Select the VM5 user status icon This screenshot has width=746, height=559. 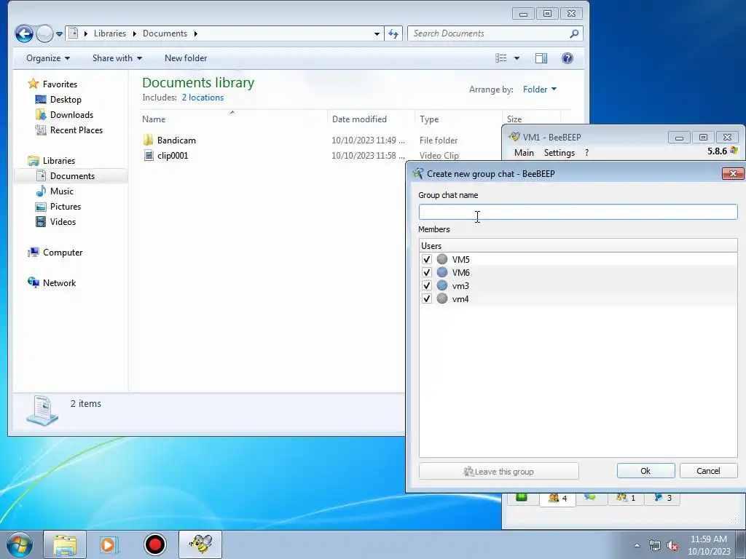coord(442,259)
